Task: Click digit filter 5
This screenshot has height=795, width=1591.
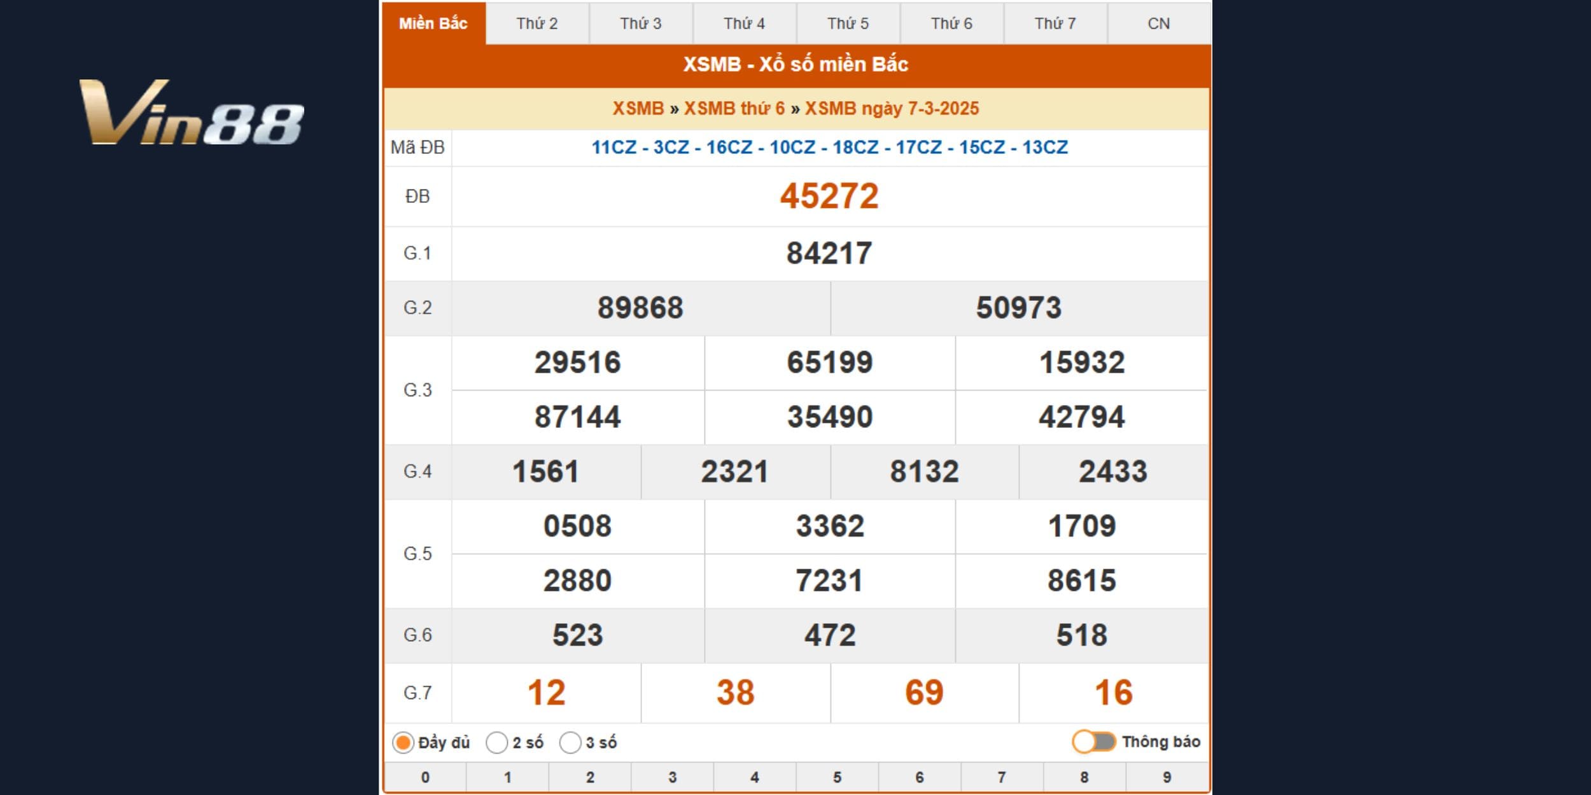Action: (x=837, y=777)
